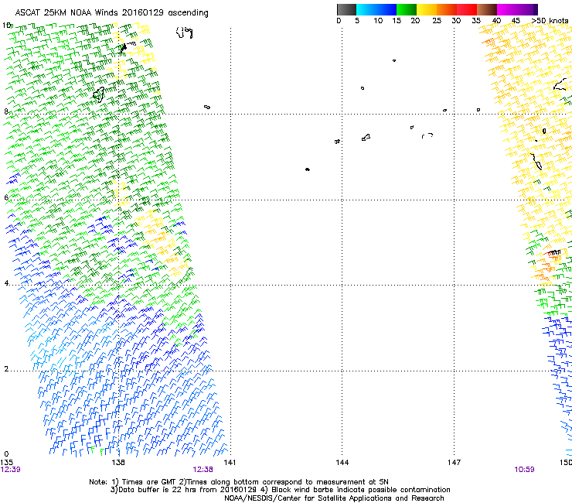
Task: Click the island outline inside the green swath near 8.5N
Action: tap(99, 94)
